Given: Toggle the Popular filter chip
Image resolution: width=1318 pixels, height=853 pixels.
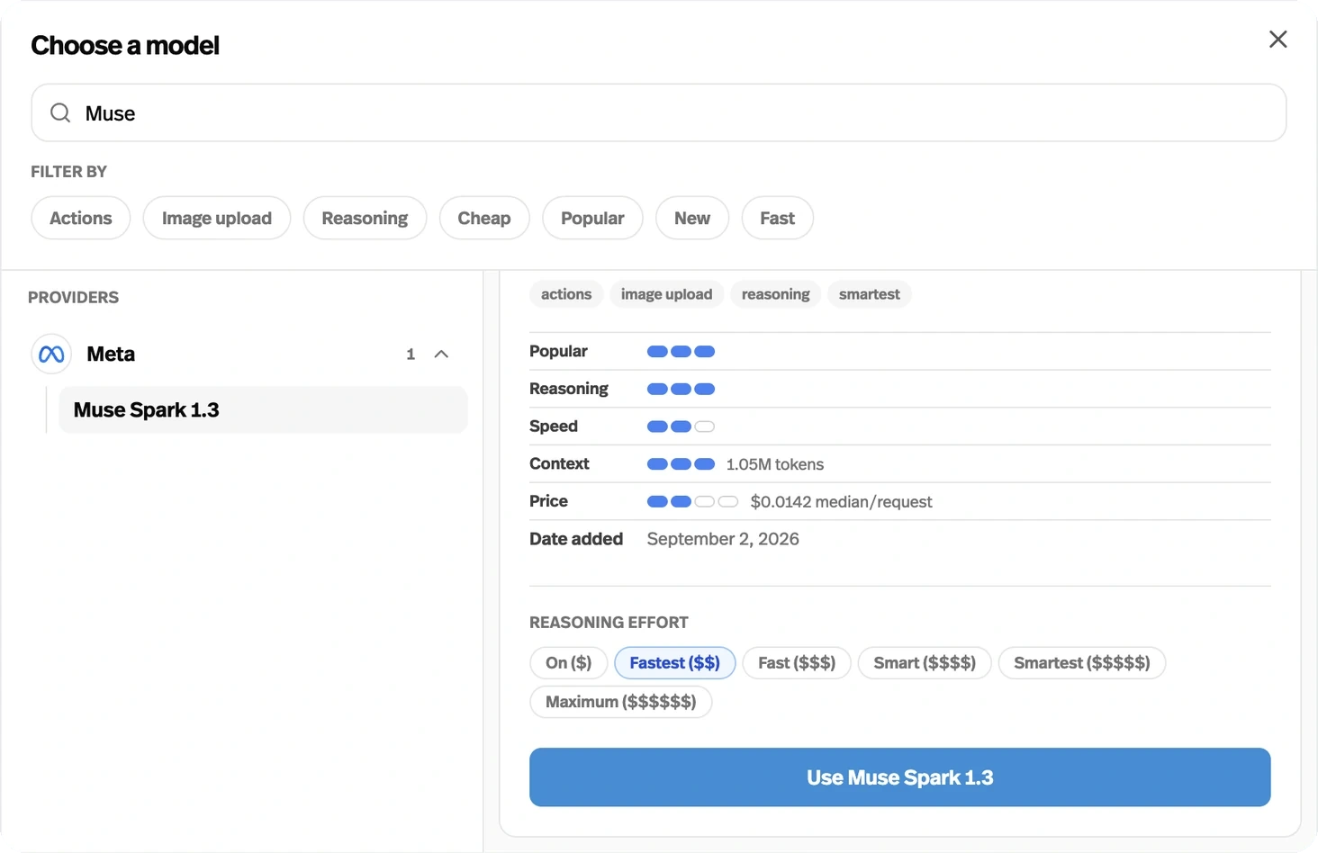Looking at the screenshot, I should 592,218.
